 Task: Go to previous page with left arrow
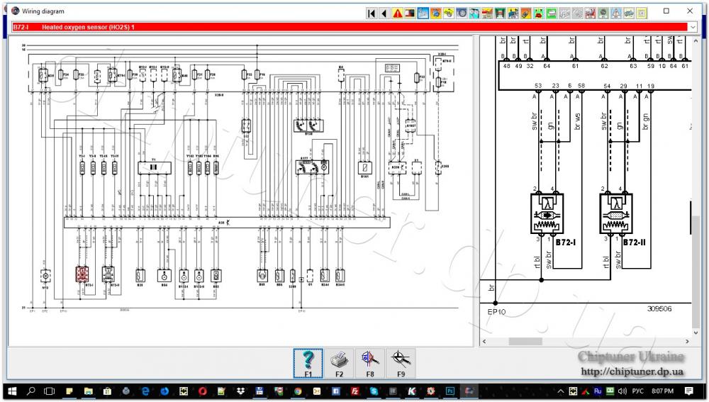click(384, 13)
